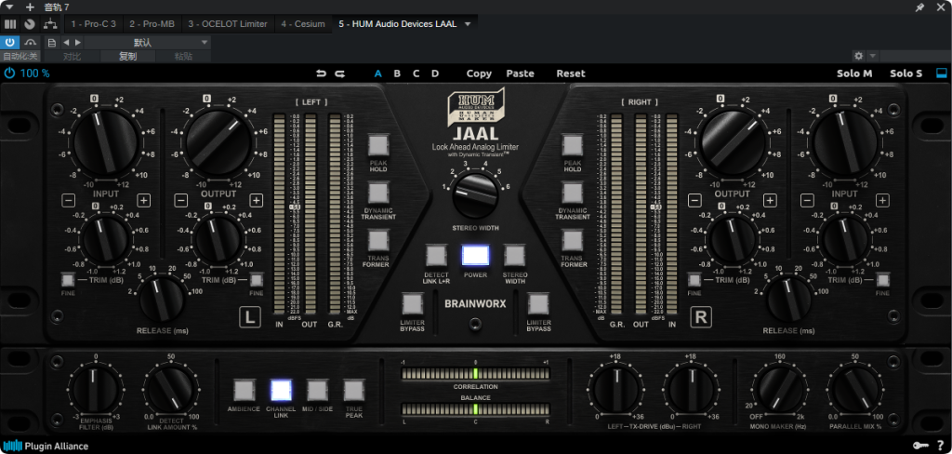
Task: Toggle right LIMITER BYPASS
Action: (538, 304)
